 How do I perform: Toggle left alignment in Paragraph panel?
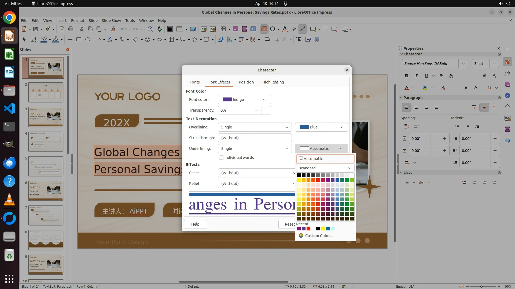(x=407, y=107)
